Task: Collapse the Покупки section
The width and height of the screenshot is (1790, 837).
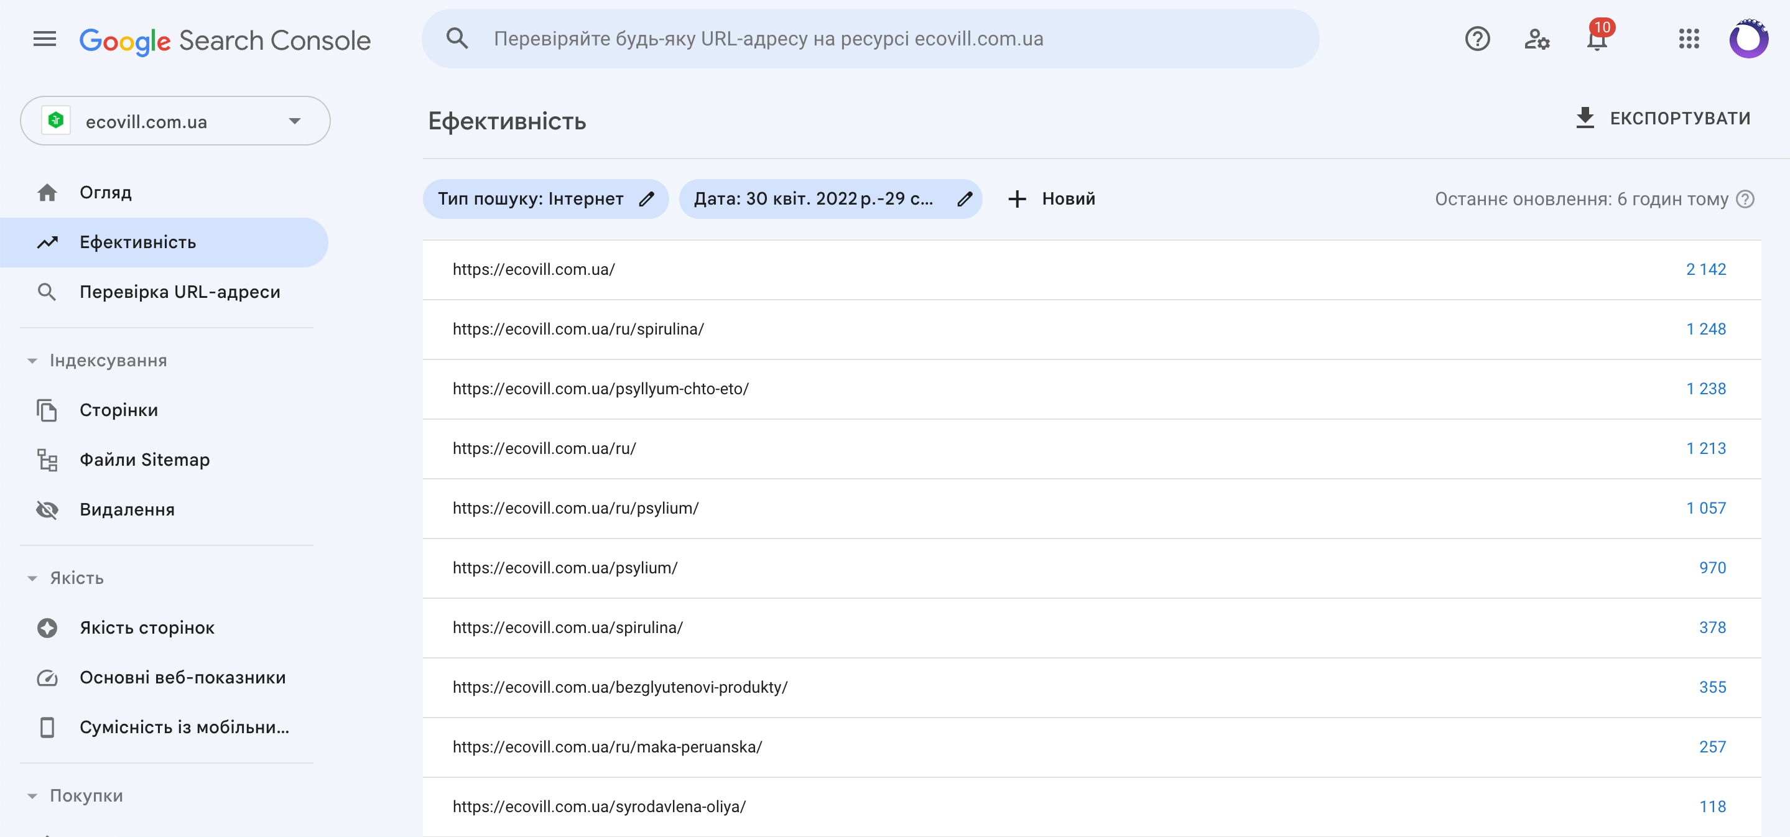Action: pos(32,796)
